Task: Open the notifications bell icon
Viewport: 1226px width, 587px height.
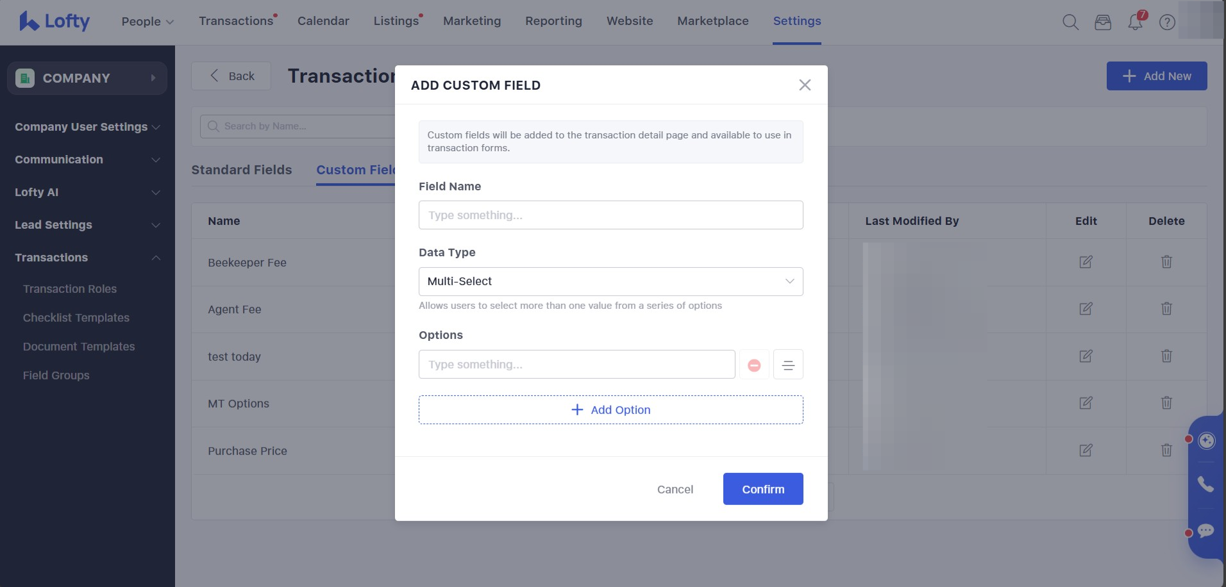Action: (1135, 22)
